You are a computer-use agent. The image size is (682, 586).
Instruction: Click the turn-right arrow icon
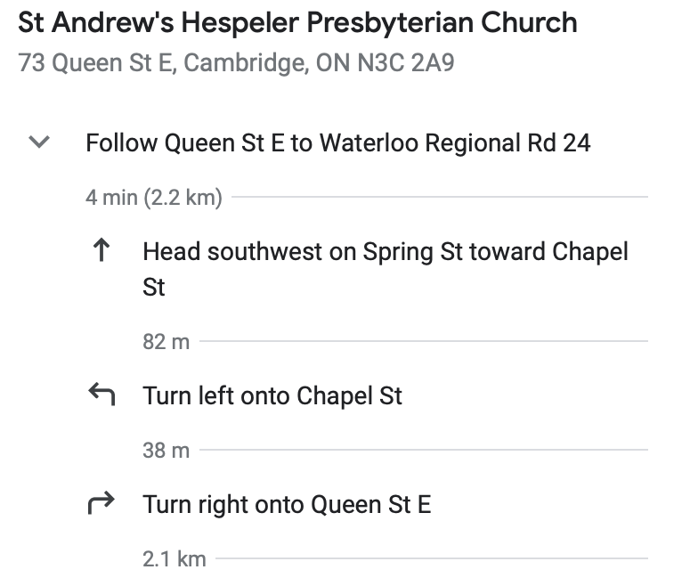tap(101, 503)
